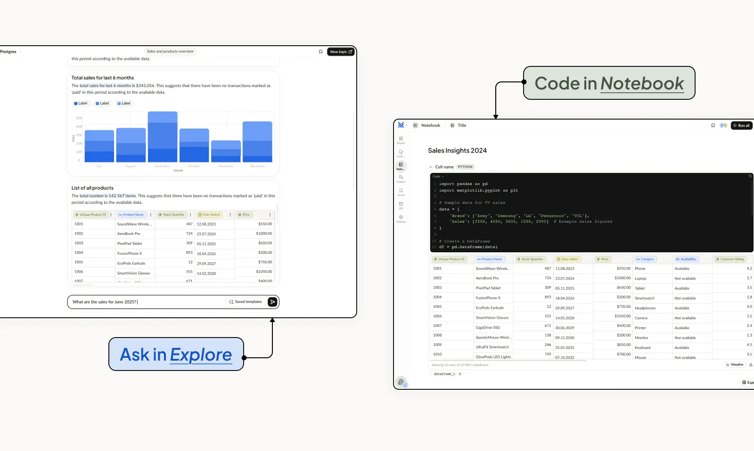Click the Notebook breadcrumb
The image size is (754, 451).
(427, 125)
